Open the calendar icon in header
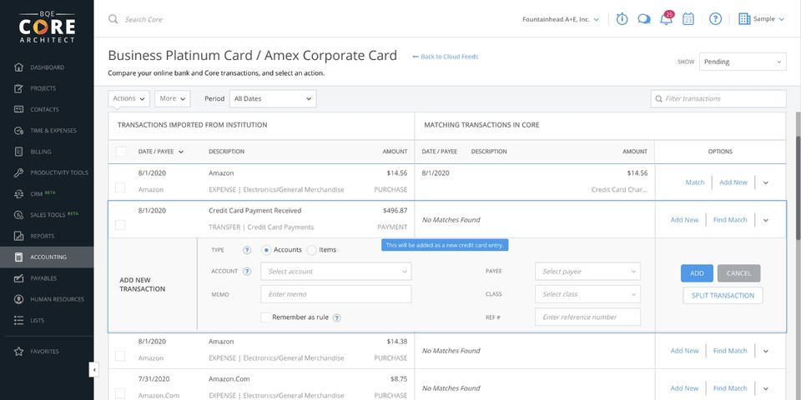The image size is (801, 400). [x=688, y=19]
